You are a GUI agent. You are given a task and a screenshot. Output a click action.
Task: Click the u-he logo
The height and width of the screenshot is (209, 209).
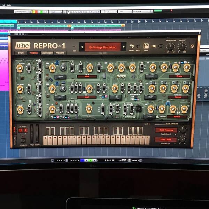click(x=23, y=46)
